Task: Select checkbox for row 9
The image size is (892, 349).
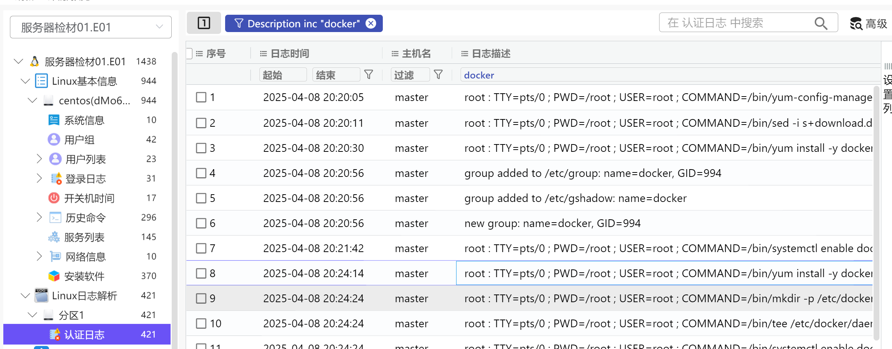Action: point(201,299)
